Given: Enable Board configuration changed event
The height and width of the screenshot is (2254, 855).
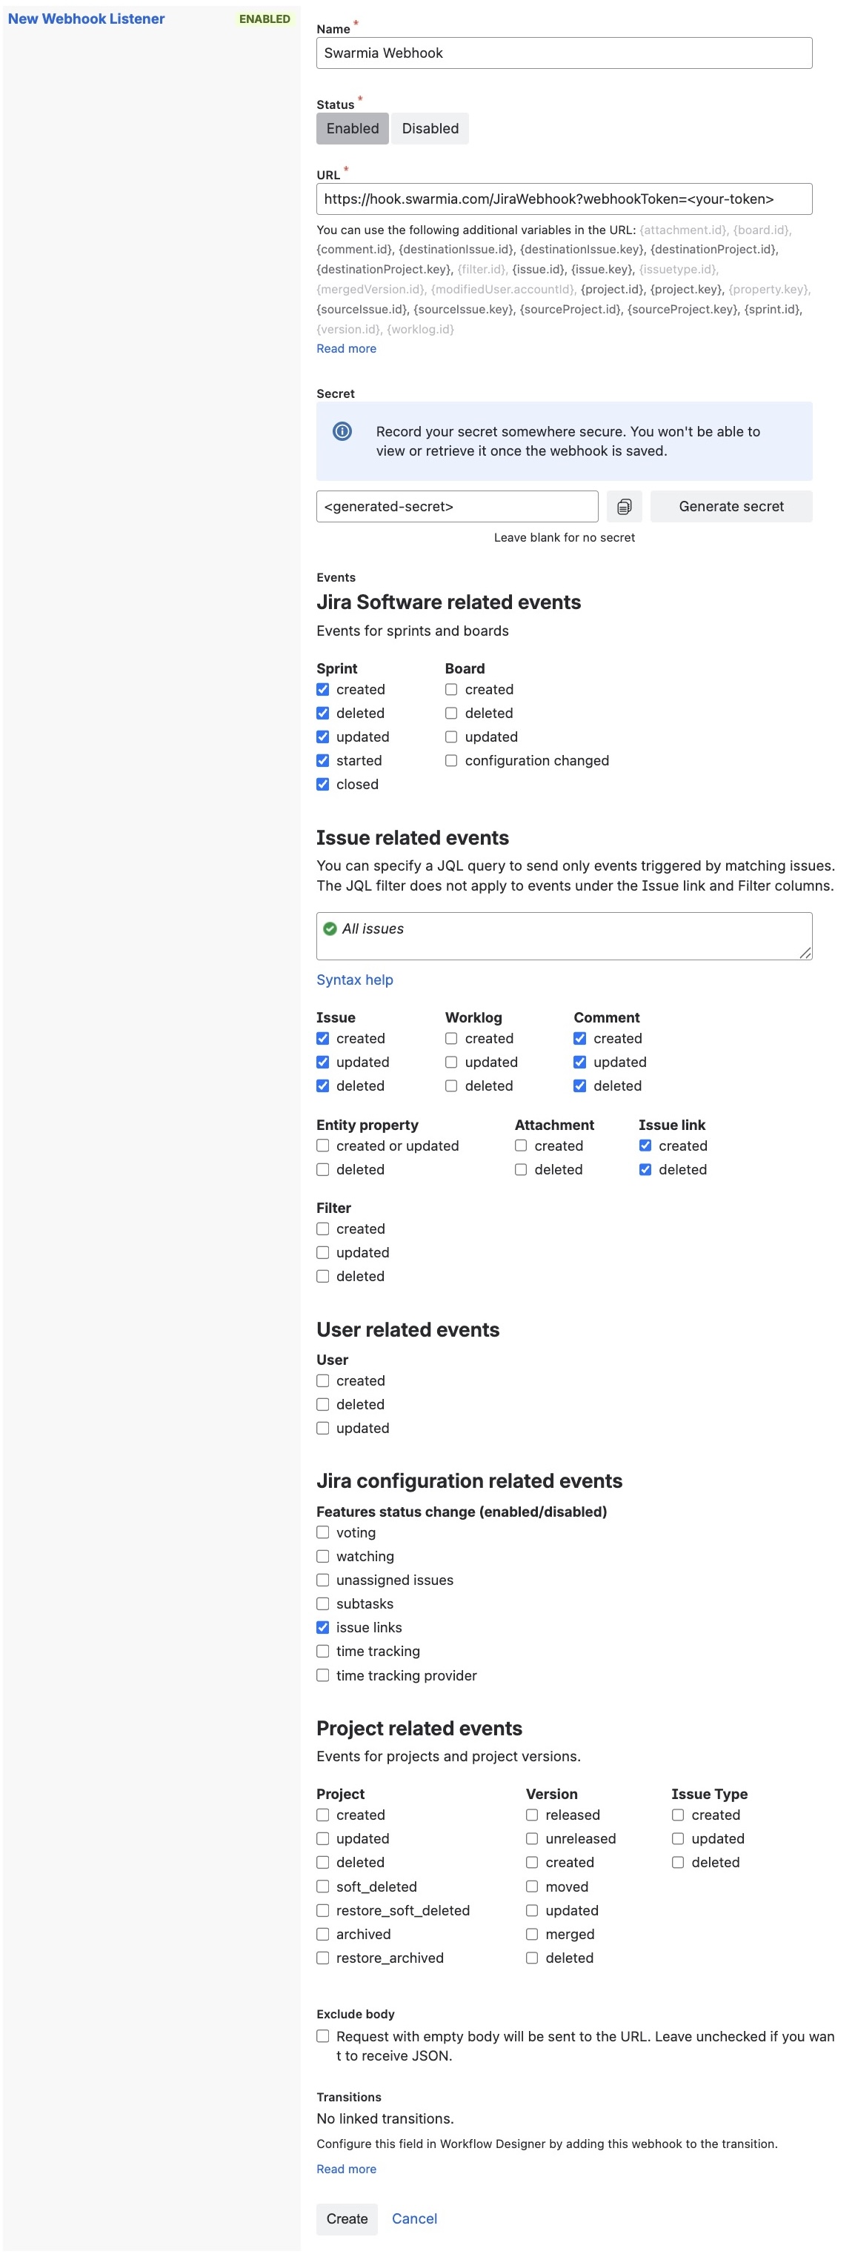Looking at the screenshot, I should [x=451, y=761].
